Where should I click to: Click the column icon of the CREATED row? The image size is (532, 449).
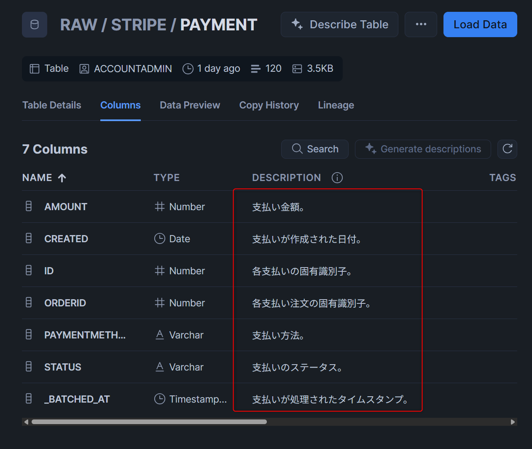coord(29,238)
